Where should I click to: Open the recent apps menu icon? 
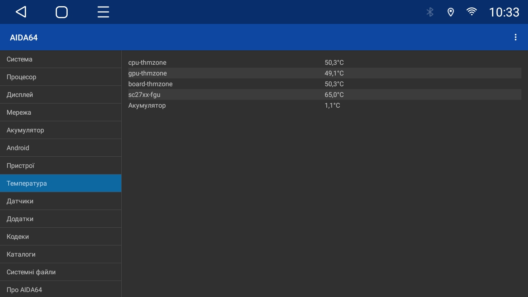point(103,12)
